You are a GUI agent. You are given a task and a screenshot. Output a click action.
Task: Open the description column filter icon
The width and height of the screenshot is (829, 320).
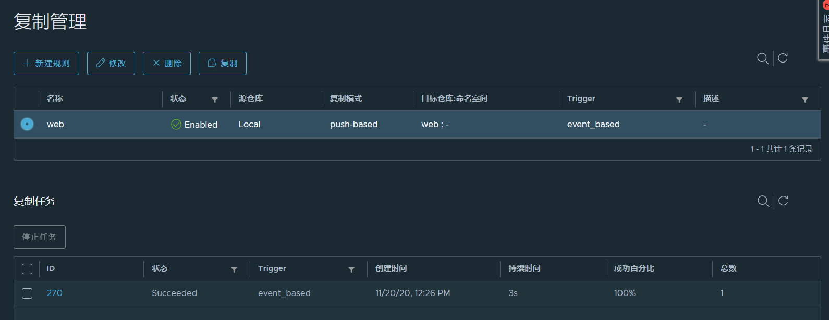805,100
